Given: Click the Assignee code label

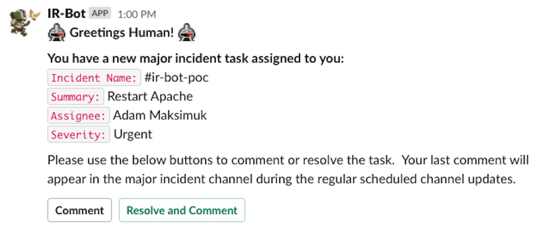Looking at the screenshot, I should tap(78, 115).
